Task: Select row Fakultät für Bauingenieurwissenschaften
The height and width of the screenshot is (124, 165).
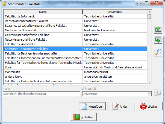Action: pos(75,53)
